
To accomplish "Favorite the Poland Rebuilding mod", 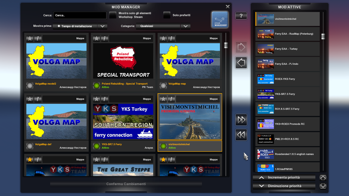I will coord(96,38).
